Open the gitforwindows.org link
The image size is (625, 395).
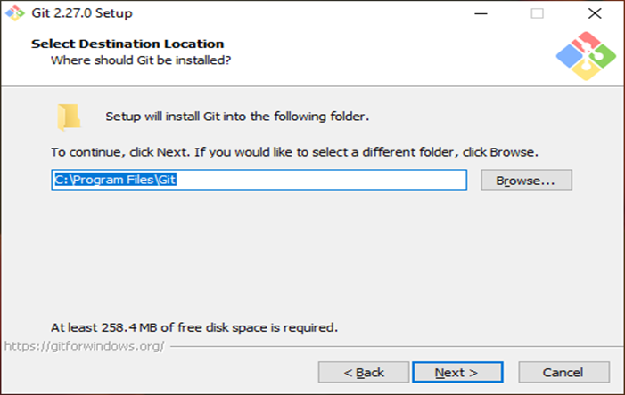pos(85,345)
